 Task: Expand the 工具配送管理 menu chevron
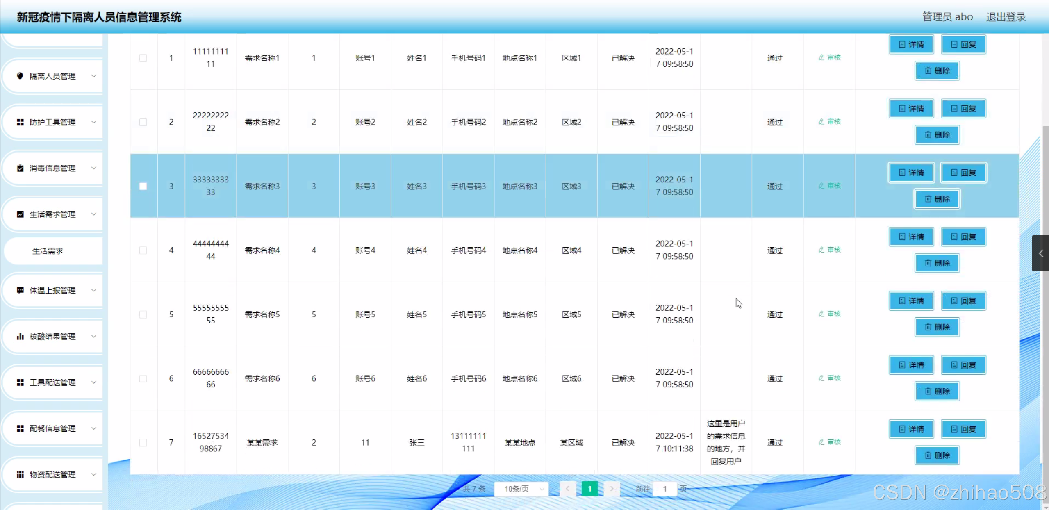coord(93,382)
